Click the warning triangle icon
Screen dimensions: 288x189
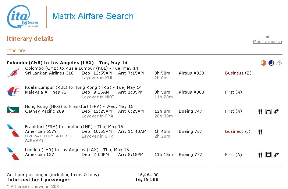pos(279,63)
